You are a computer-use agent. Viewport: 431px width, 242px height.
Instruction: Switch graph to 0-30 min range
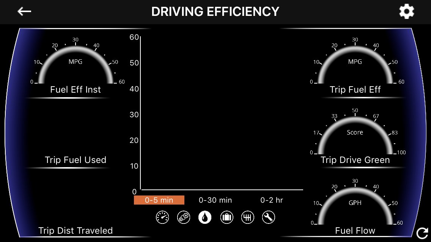(x=215, y=200)
